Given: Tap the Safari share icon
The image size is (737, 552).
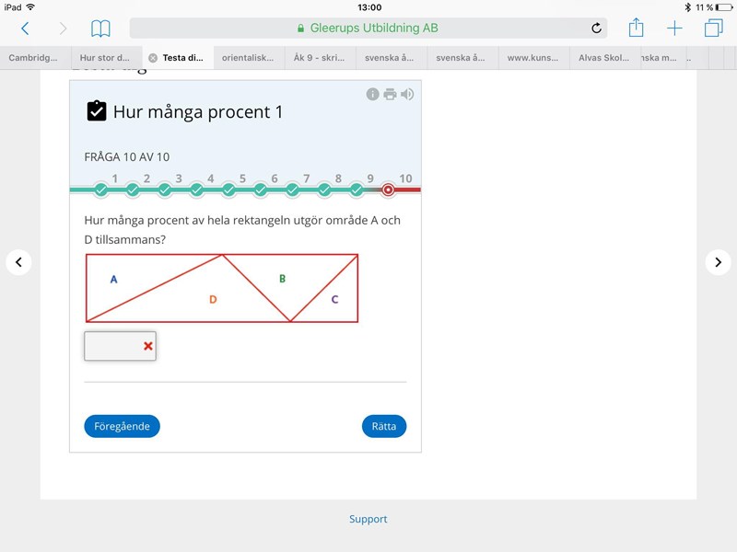Looking at the screenshot, I should 636,28.
